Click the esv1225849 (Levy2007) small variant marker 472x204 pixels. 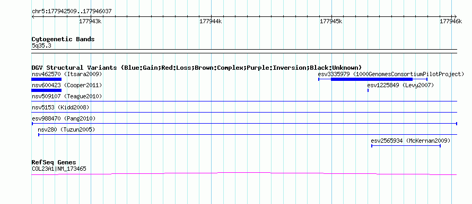(368, 90)
